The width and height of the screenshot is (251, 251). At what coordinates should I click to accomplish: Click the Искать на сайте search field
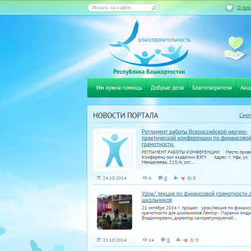click(x=123, y=8)
